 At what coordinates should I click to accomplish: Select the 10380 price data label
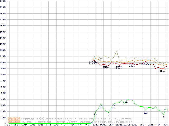[x=93, y=62]
